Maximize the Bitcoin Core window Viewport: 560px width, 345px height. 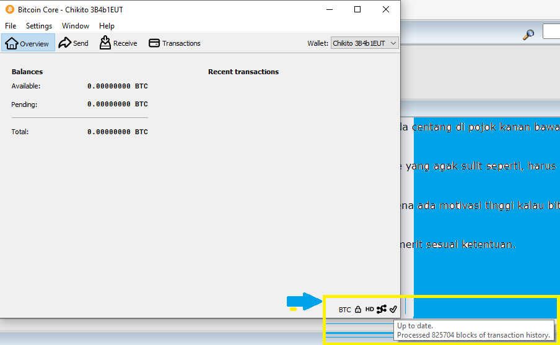357,10
